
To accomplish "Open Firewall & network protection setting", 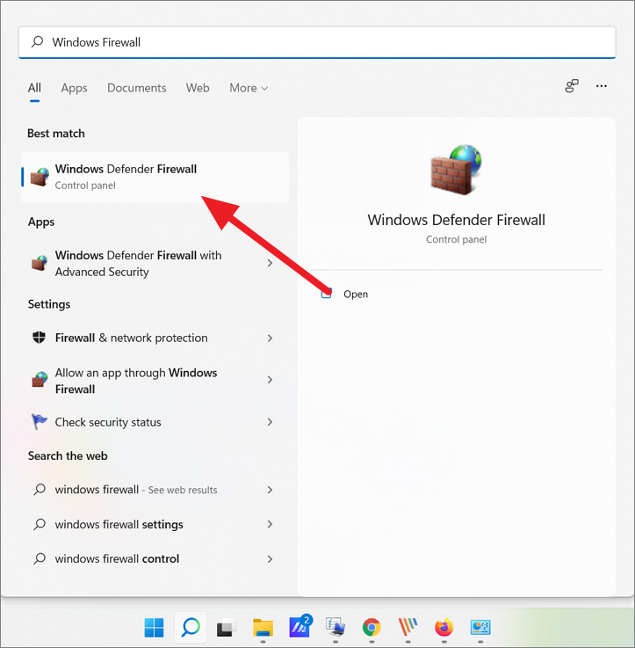I will click(x=155, y=338).
